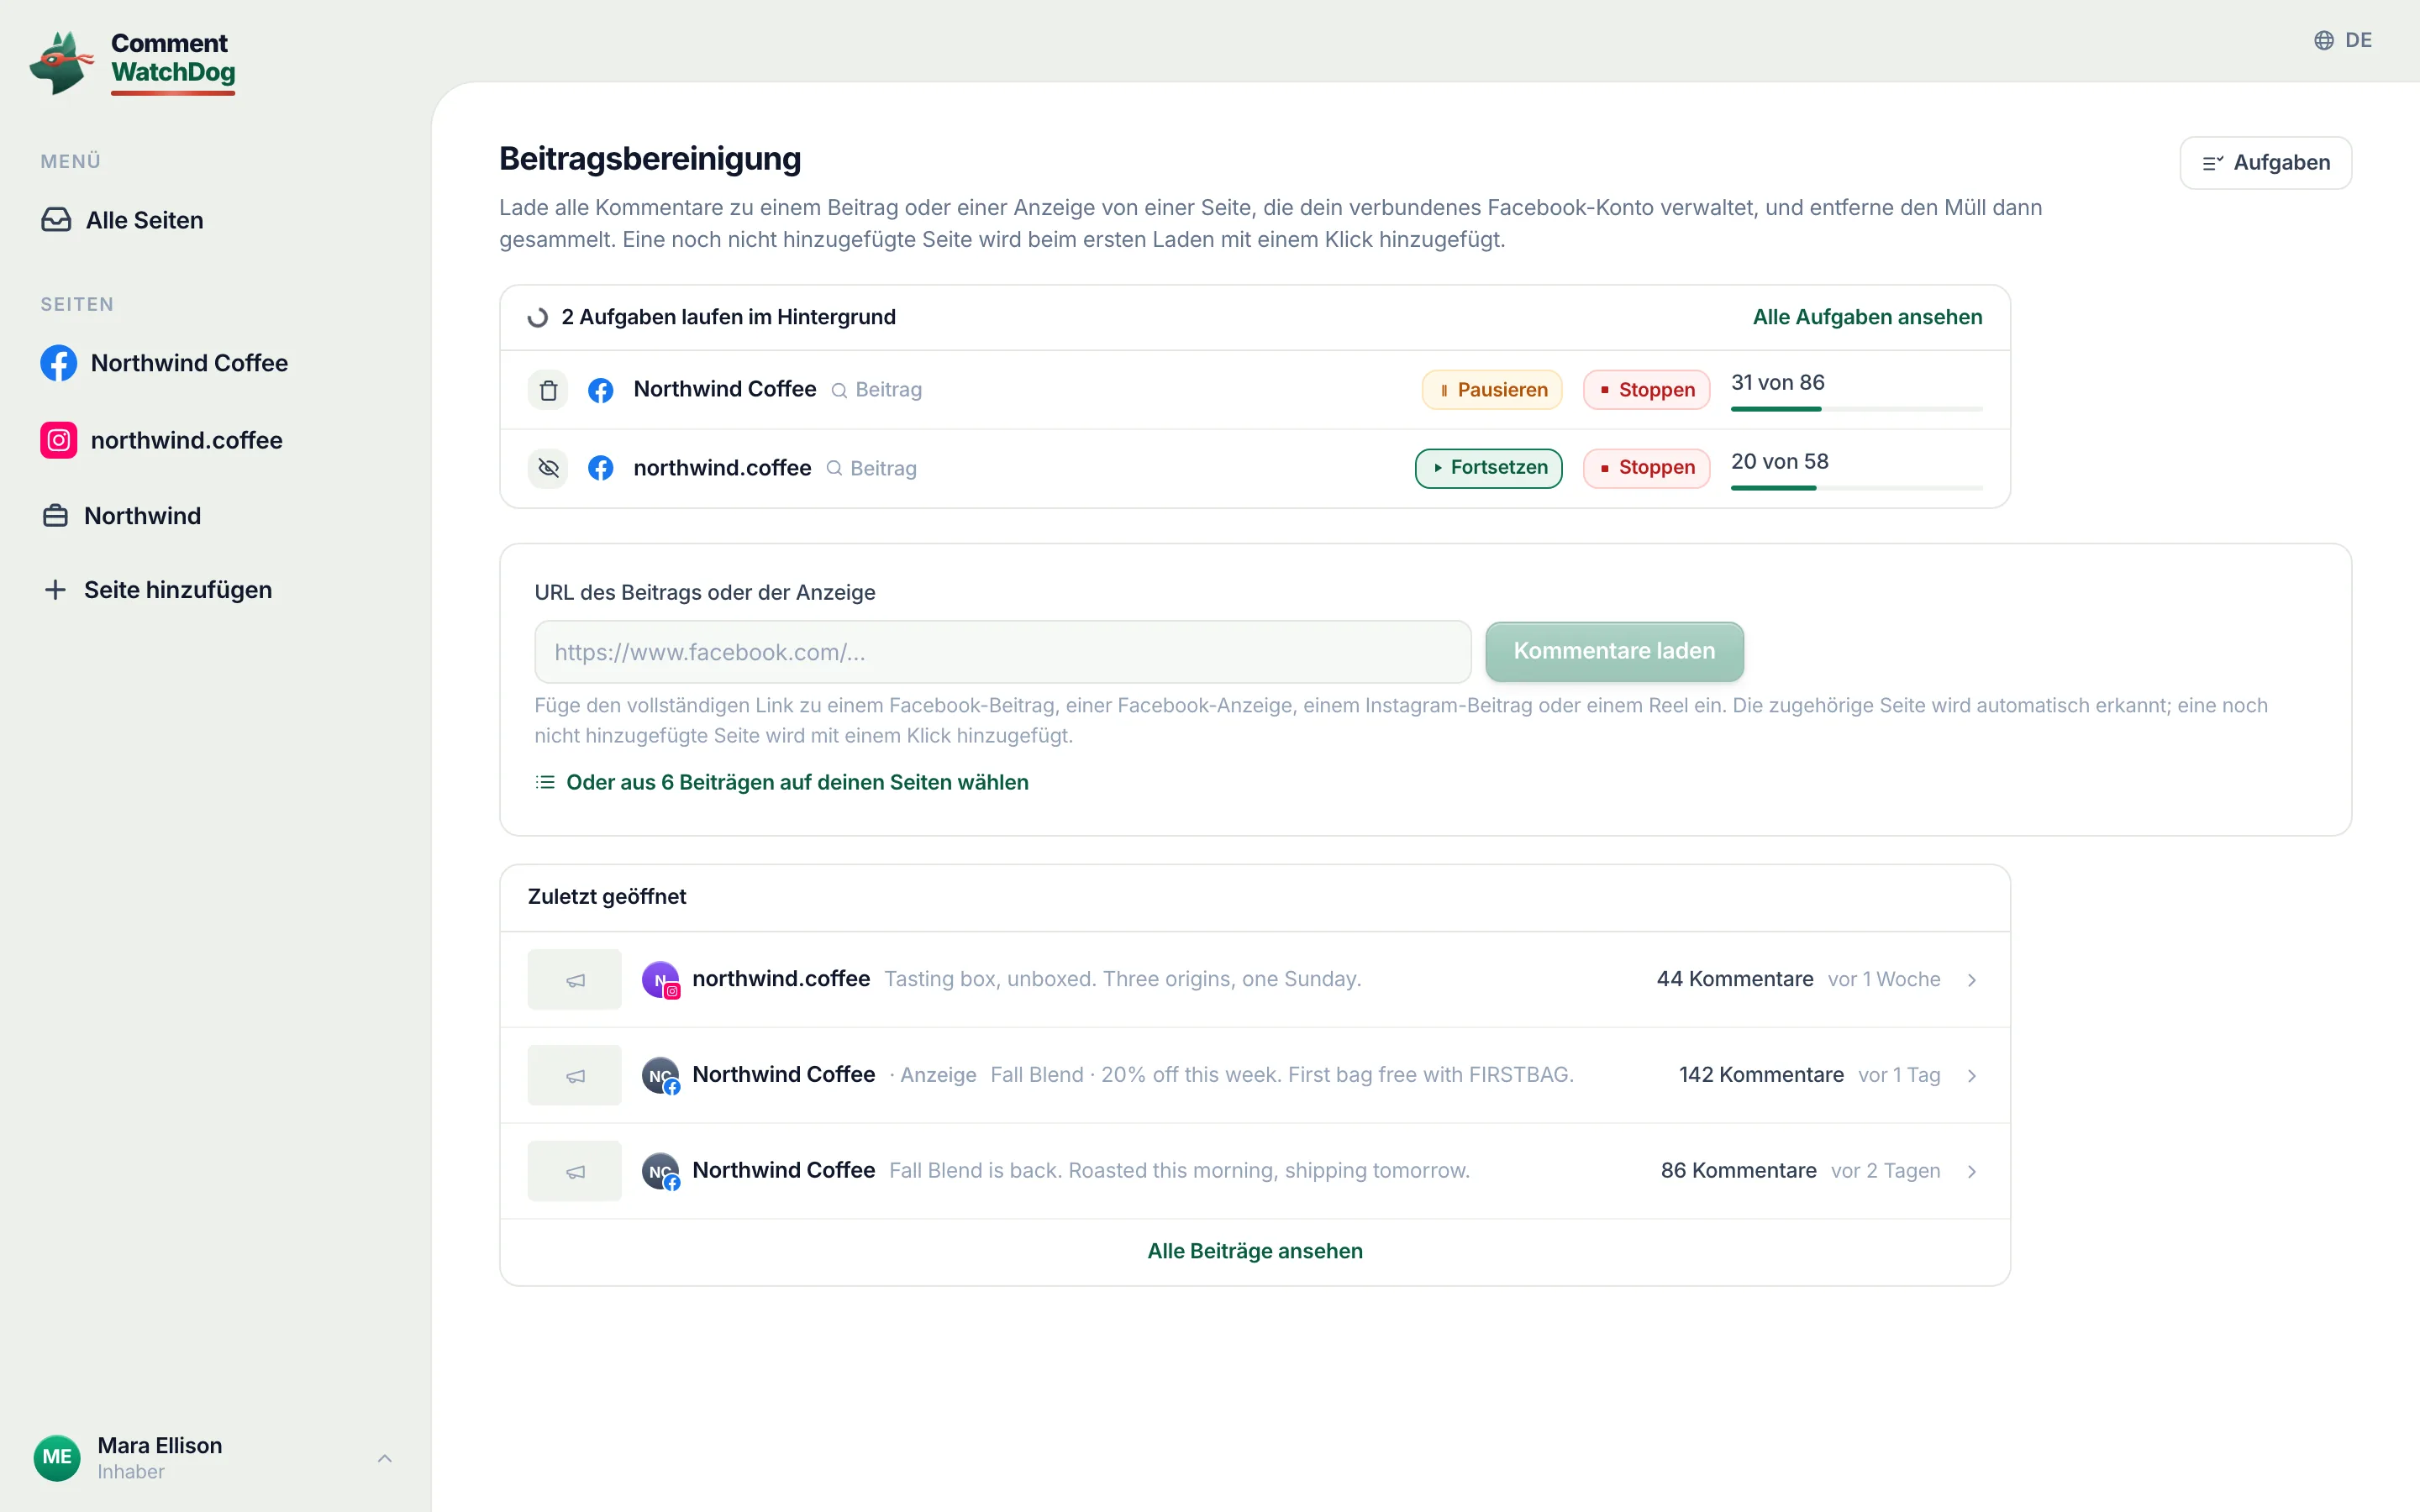The image size is (2420, 1512).
Task: Select northwind.coffee Instagram page in sidebar
Action: coord(161,440)
